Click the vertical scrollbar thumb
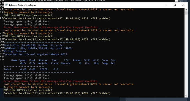The image size is (190, 101). [x=186, y=13]
